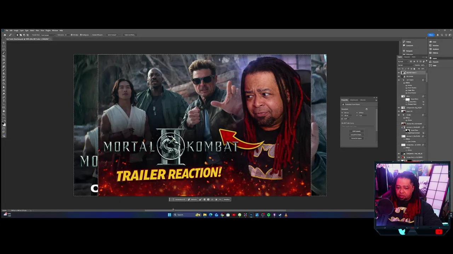The height and width of the screenshot is (254, 453).
Task: Choose Intersect with Selection mode icon
Action: pos(28,35)
